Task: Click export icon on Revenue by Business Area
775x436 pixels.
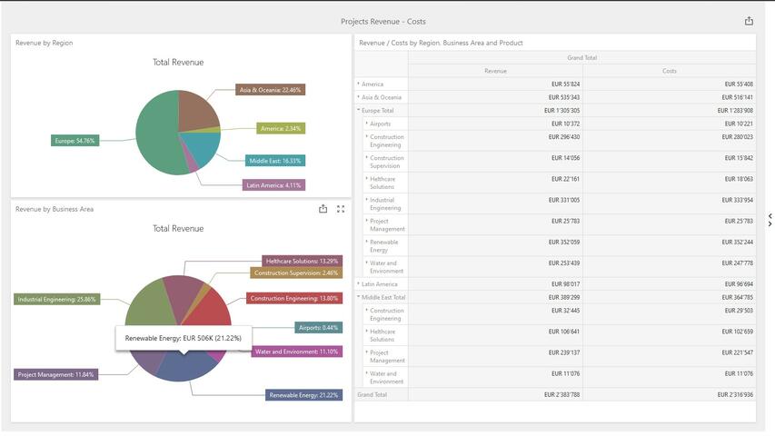Action: 323,209
